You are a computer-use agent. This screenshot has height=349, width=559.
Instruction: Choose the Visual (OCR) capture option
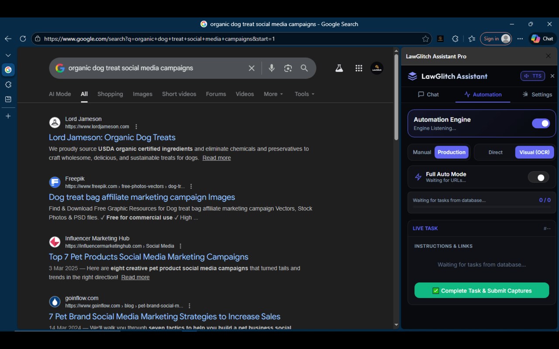tap(535, 152)
